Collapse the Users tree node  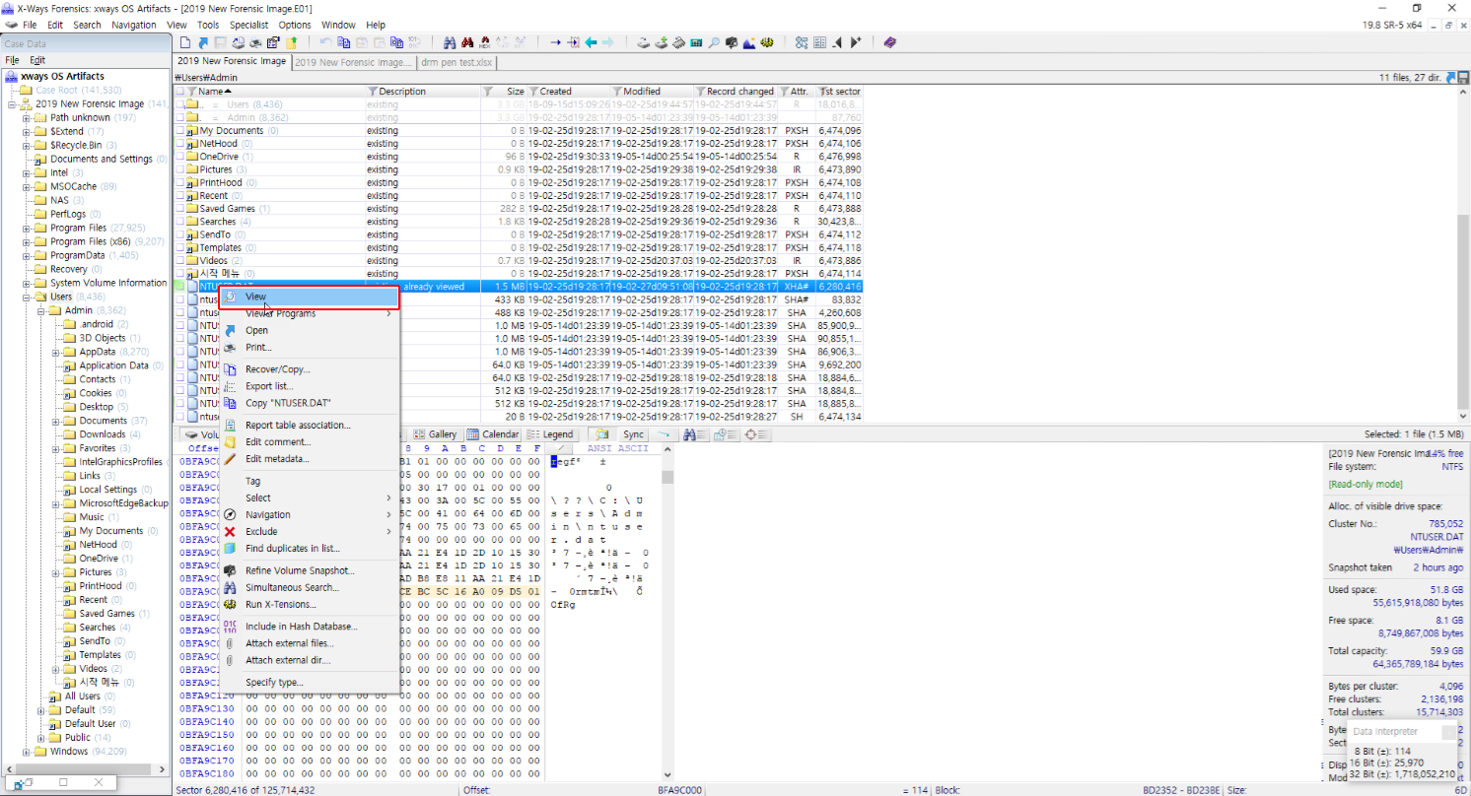27,297
